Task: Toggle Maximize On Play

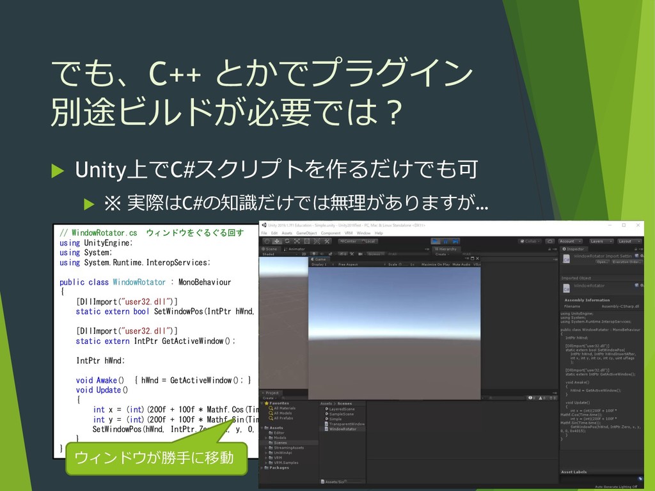Action: (435, 264)
